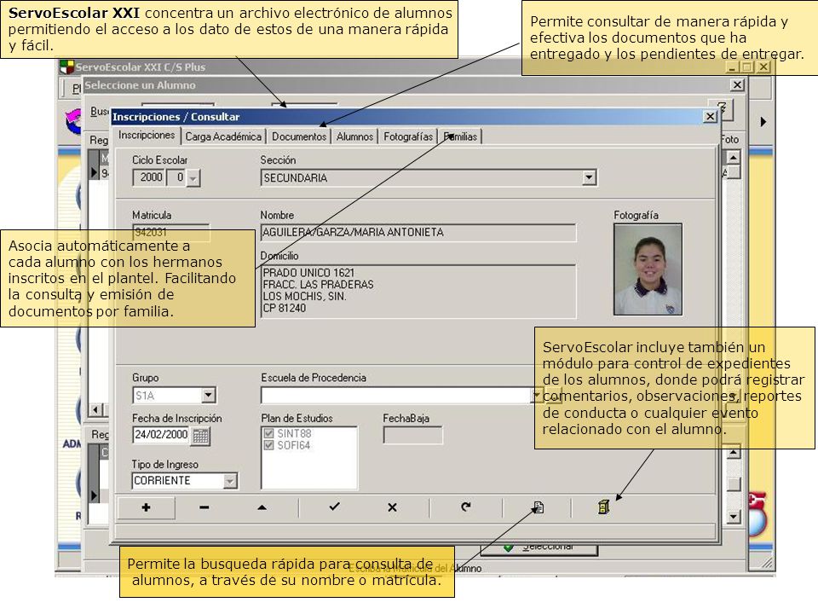Click the bottom scroll down arrow in background list
Viewport: 818px width, 614px height.
[x=734, y=517]
